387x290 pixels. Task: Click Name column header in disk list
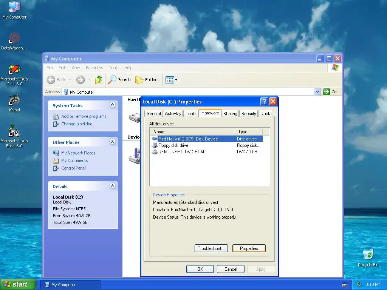coord(192,132)
